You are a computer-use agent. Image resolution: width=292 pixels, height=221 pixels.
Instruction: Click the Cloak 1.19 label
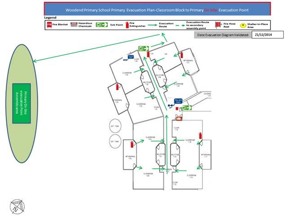coord(176,129)
